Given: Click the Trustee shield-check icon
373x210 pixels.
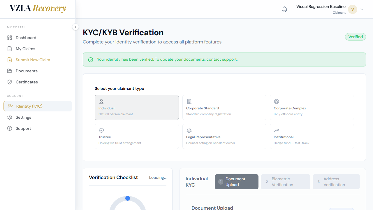Looking at the screenshot, I should click(101, 130).
